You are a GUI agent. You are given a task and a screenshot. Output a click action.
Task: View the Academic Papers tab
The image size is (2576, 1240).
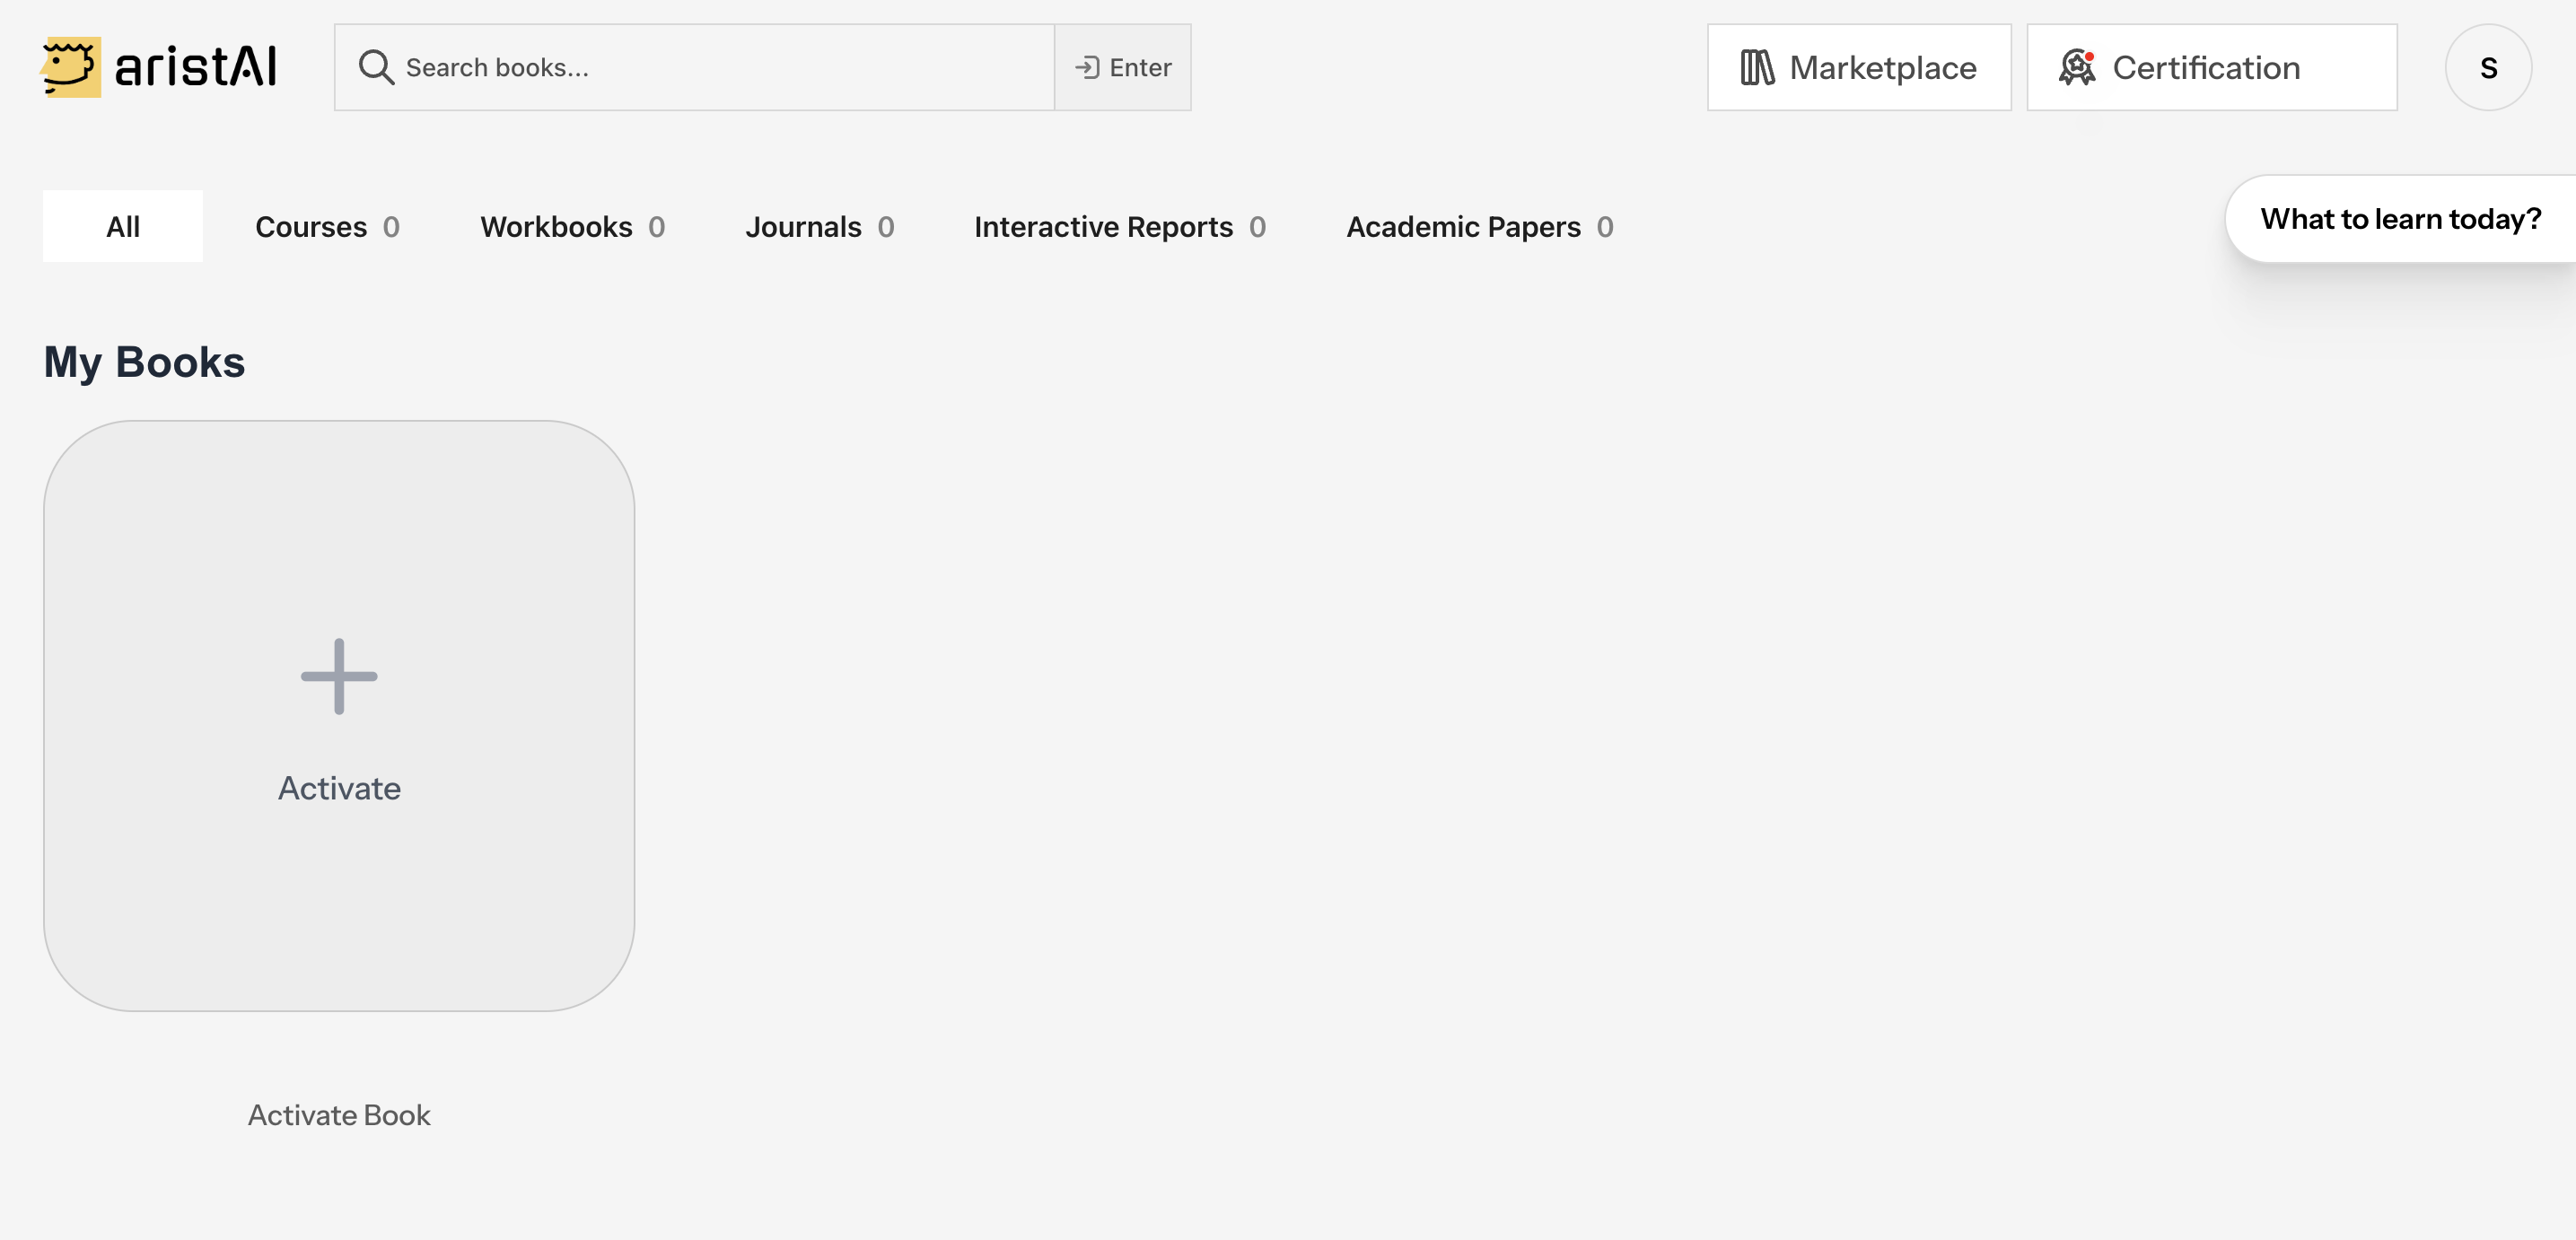1479,226
